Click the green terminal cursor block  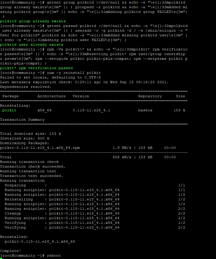coord(1,258)
